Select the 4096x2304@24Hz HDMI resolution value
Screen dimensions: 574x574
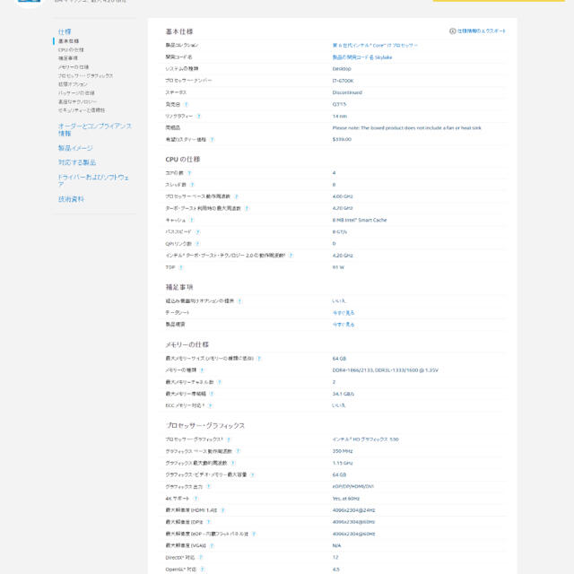(353, 510)
